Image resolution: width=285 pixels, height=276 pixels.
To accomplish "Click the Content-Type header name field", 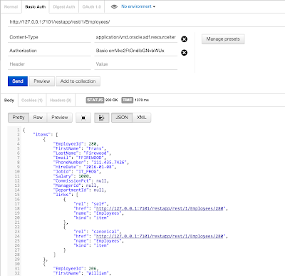I will tap(49, 37).
